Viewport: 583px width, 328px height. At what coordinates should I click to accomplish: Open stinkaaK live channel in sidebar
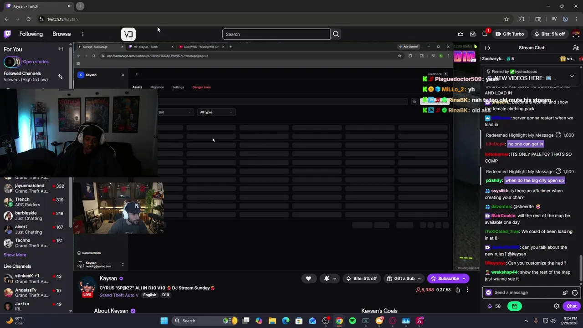[36, 278]
